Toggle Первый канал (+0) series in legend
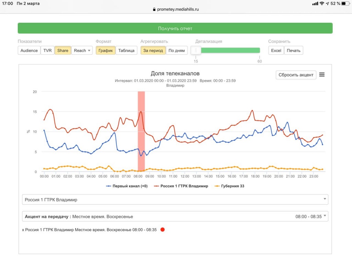This screenshot has width=352, height=264. coord(127,186)
